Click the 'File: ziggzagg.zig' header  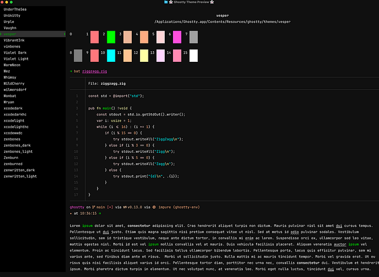(x=107, y=84)
